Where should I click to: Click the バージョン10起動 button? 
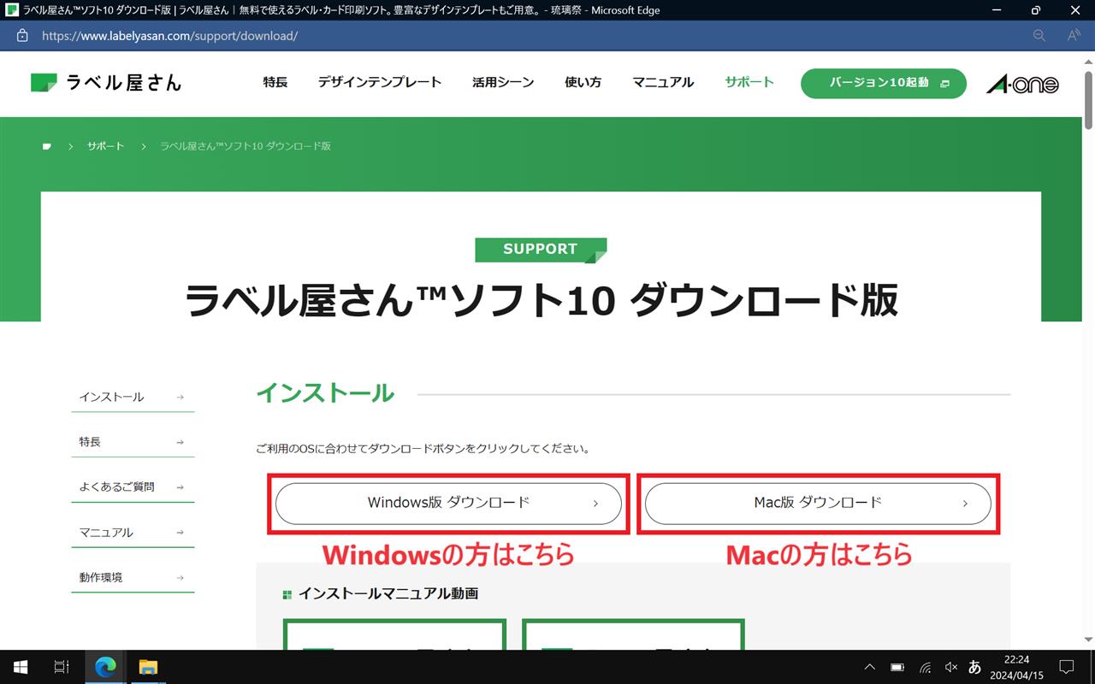click(884, 84)
